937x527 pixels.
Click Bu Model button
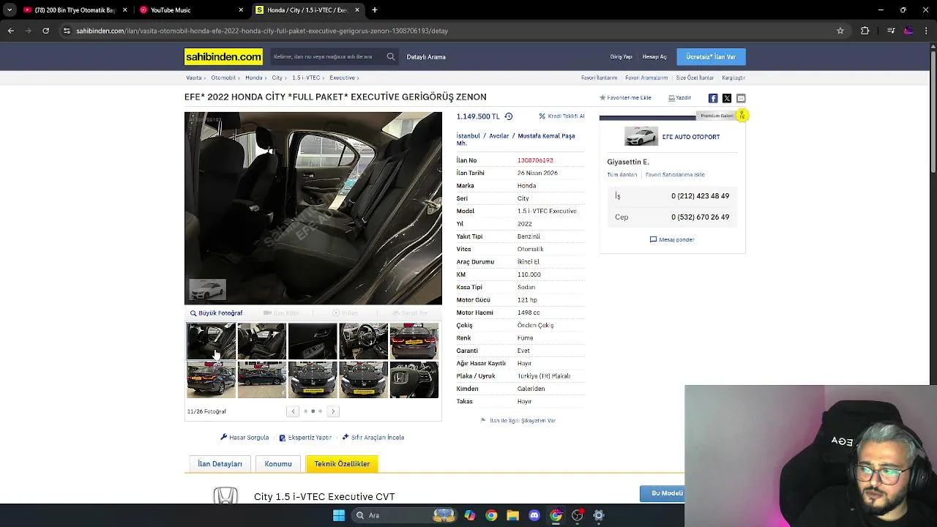pyautogui.click(x=663, y=493)
